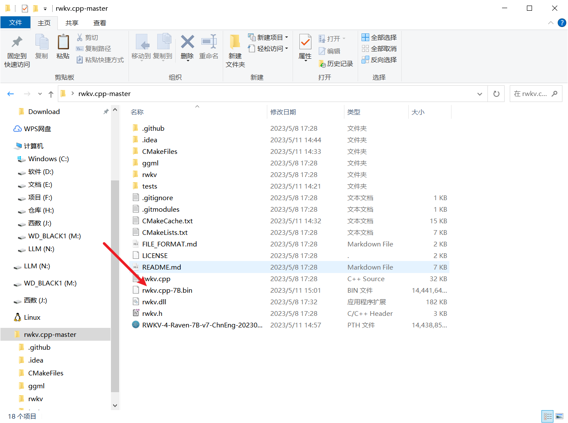This screenshot has width=568, height=423.
Task: Click Select None (全部取消)
Action: click(x=379, y=49)
